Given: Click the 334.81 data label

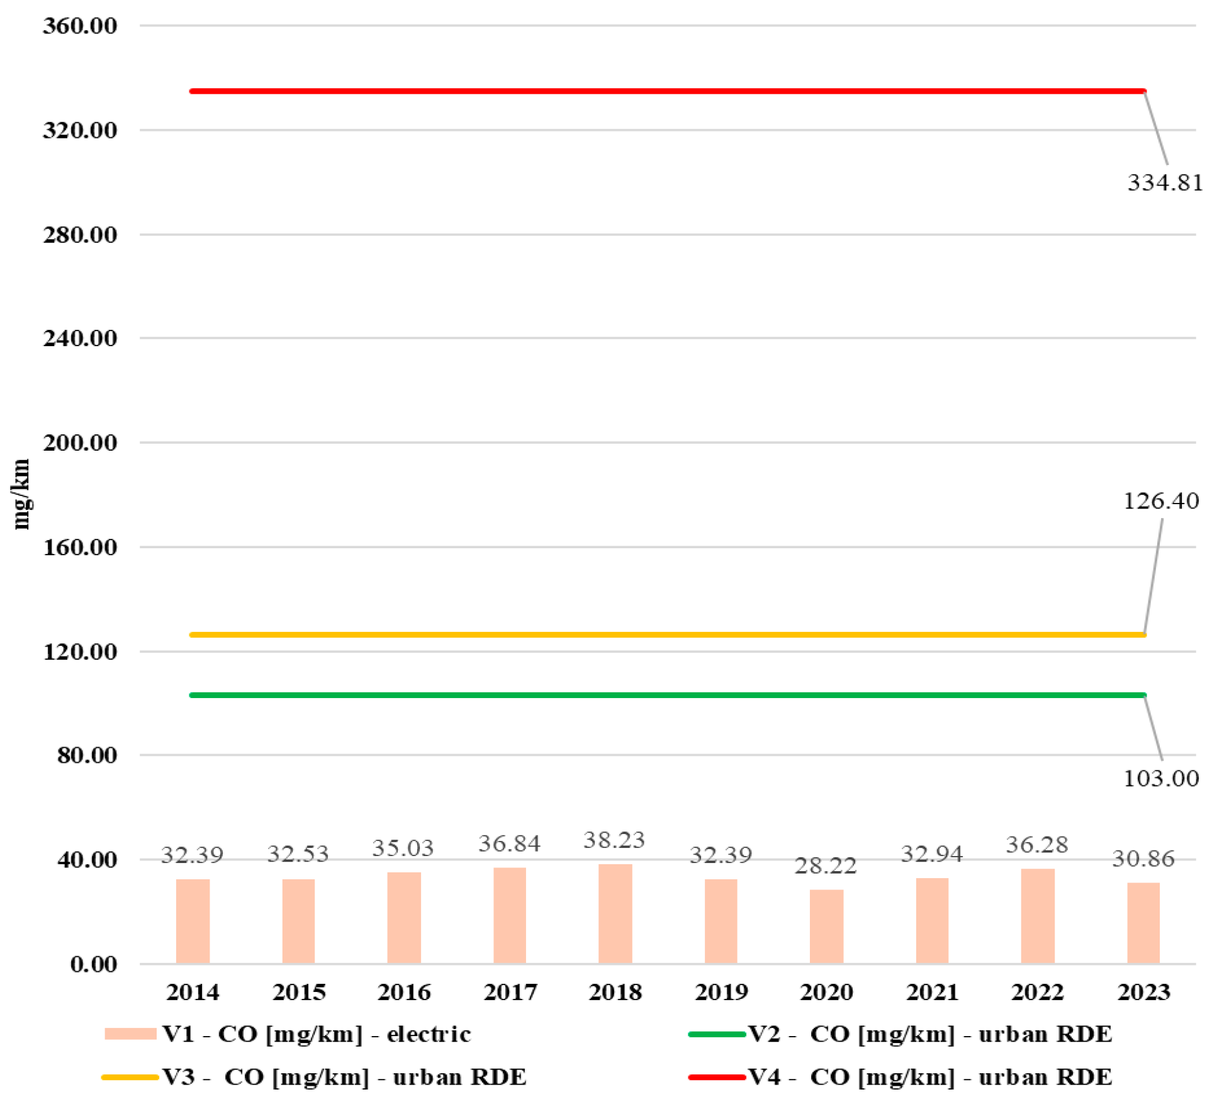Looking at the screenshot, I should click(x=1165, y=183).
